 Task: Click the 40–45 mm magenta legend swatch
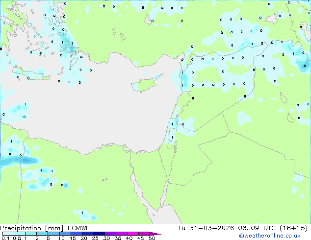(x=133, y=234)
